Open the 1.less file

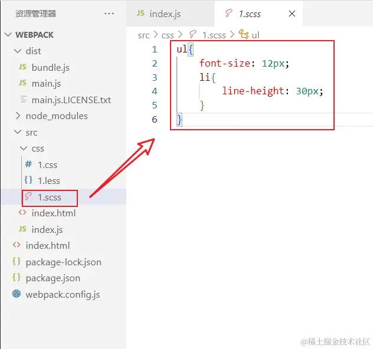[x=49, y=181]
